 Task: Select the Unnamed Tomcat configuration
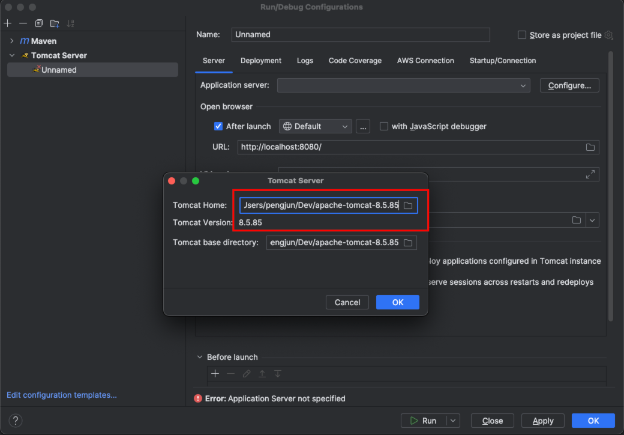(x=92, y=70)
